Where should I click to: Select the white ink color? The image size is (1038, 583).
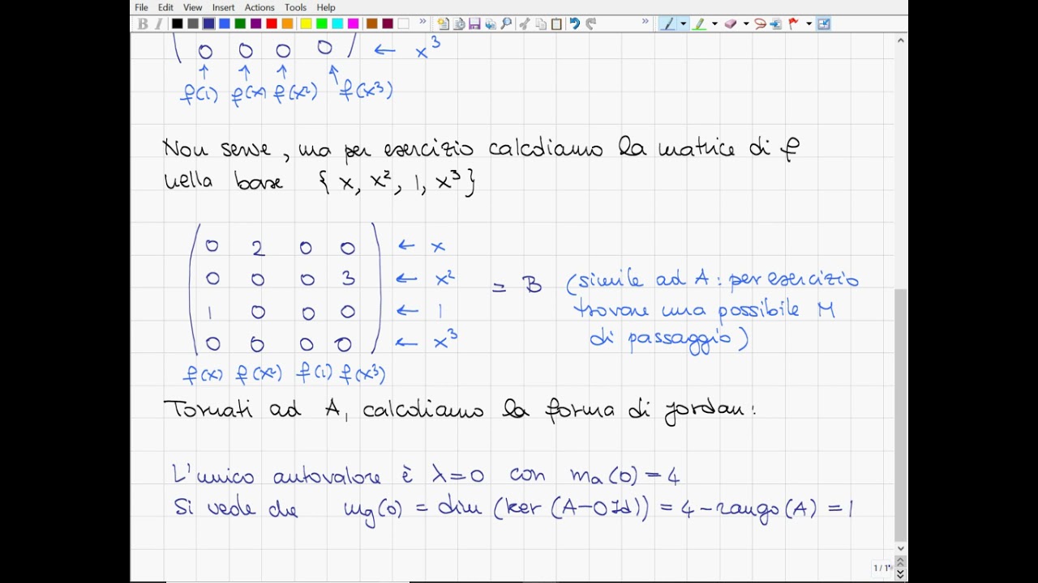pyautogui.click(x=403, y=23)
